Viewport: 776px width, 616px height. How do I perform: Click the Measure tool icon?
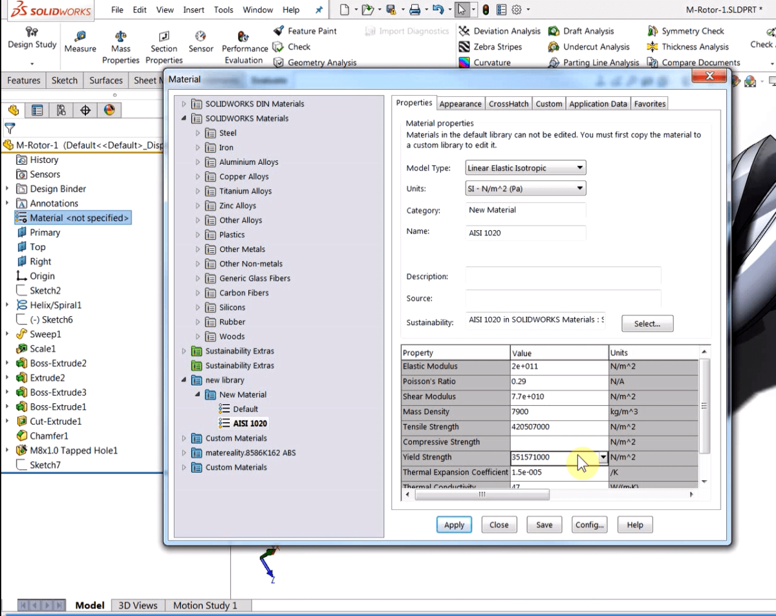tap(80, 36)
